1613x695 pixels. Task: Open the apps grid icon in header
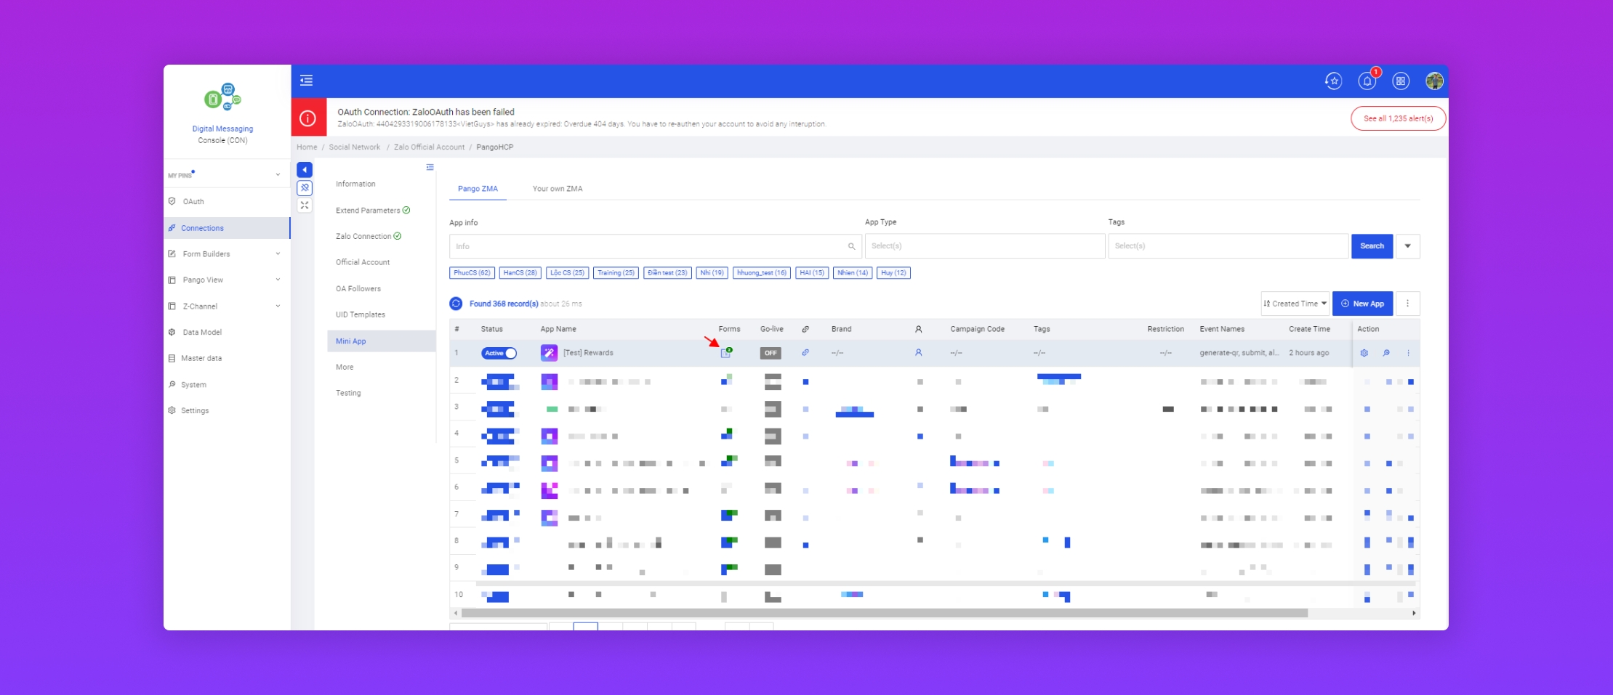click(1400, 81)
